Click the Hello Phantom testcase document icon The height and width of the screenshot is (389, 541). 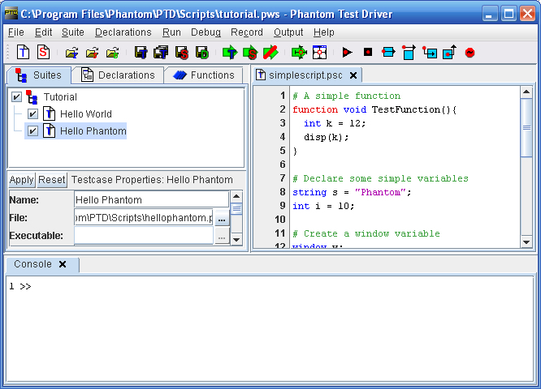[49, 130]
